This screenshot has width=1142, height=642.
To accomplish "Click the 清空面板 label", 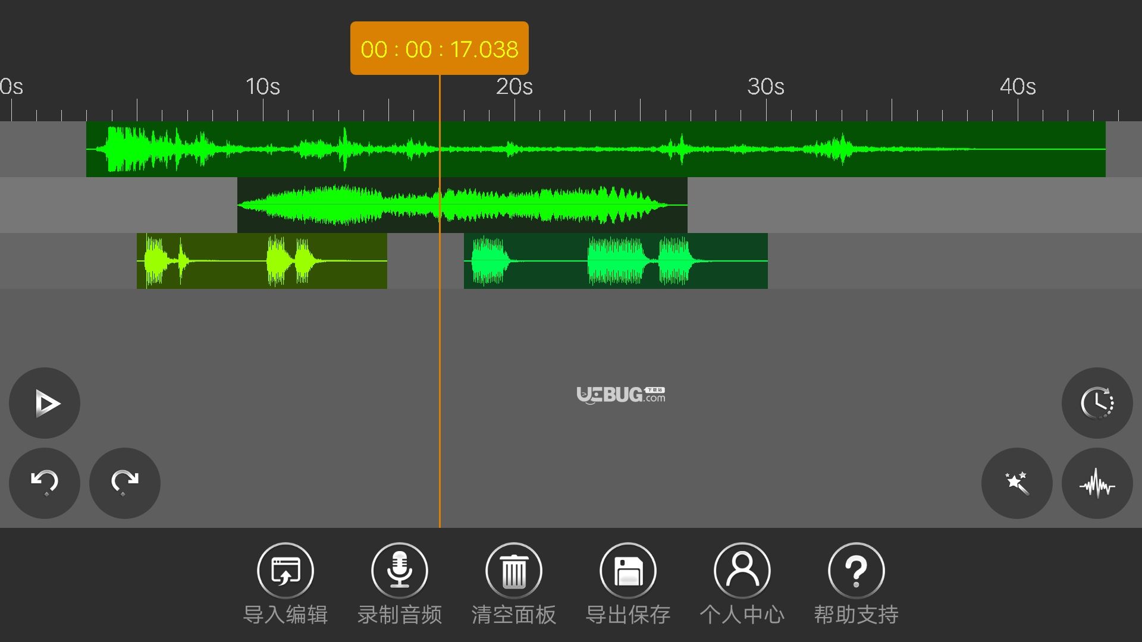I will 514,615.
